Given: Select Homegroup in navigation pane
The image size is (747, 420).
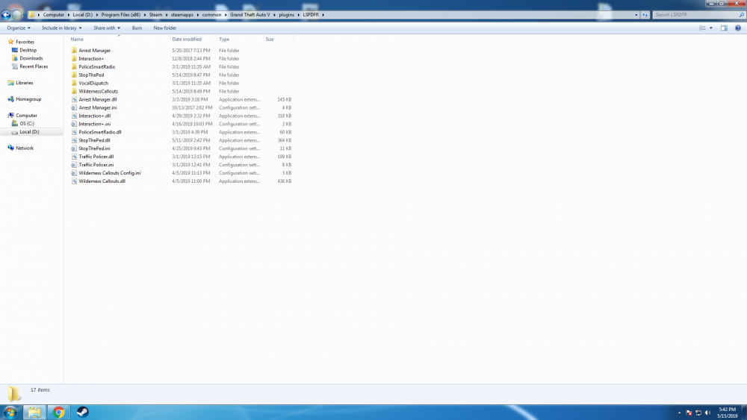Looking at the screenshot, I should tap(28, 99).
